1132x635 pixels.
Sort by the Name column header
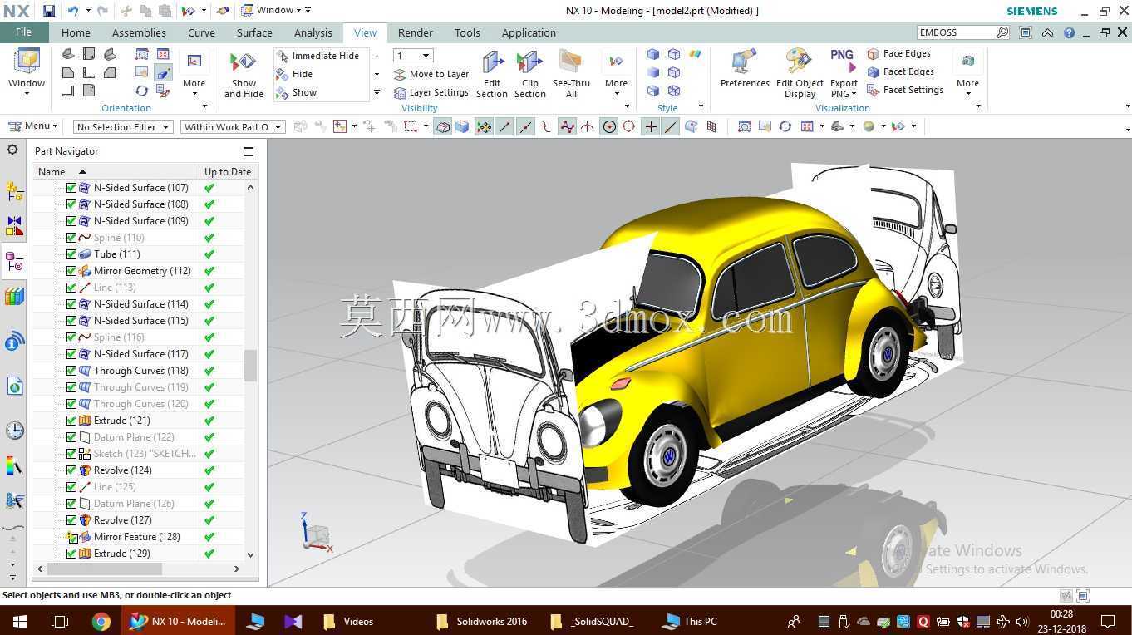[x=116, y=171]
